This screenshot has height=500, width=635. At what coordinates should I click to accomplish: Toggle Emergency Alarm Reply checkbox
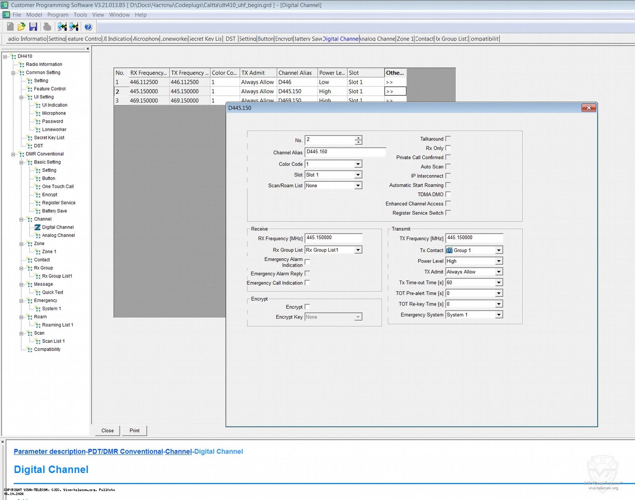(x=307, y=273)
